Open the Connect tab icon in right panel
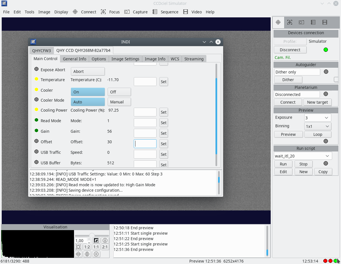This screenshot has width=341, height=264. click(x=278, y=22)
